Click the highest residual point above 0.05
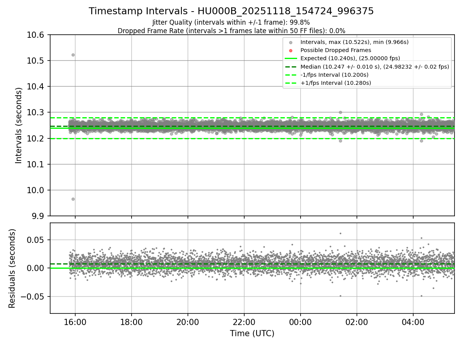The image size is (463, 347). point(340,233)
